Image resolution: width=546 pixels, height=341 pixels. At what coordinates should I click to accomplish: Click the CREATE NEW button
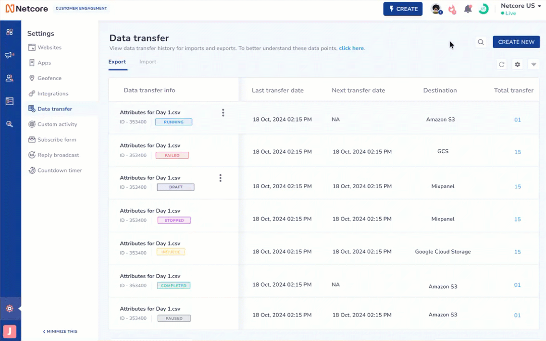[x=516, y=42]
